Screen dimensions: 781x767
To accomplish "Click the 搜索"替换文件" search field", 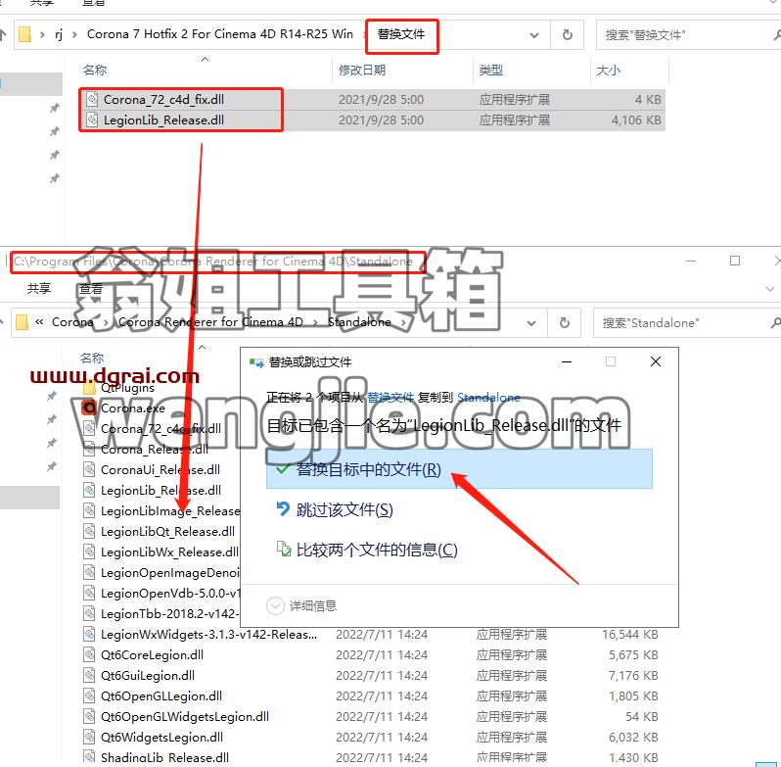I will click(685, 35).
